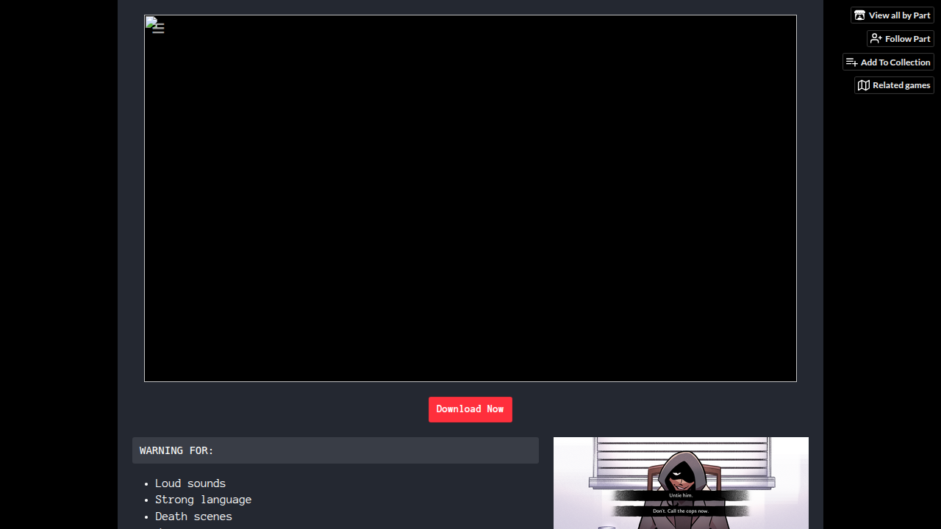Image resolution: width=941 pixels, height=529 pixels.
Task: Click the "Strong language" list item
Action: pos(204,500)
